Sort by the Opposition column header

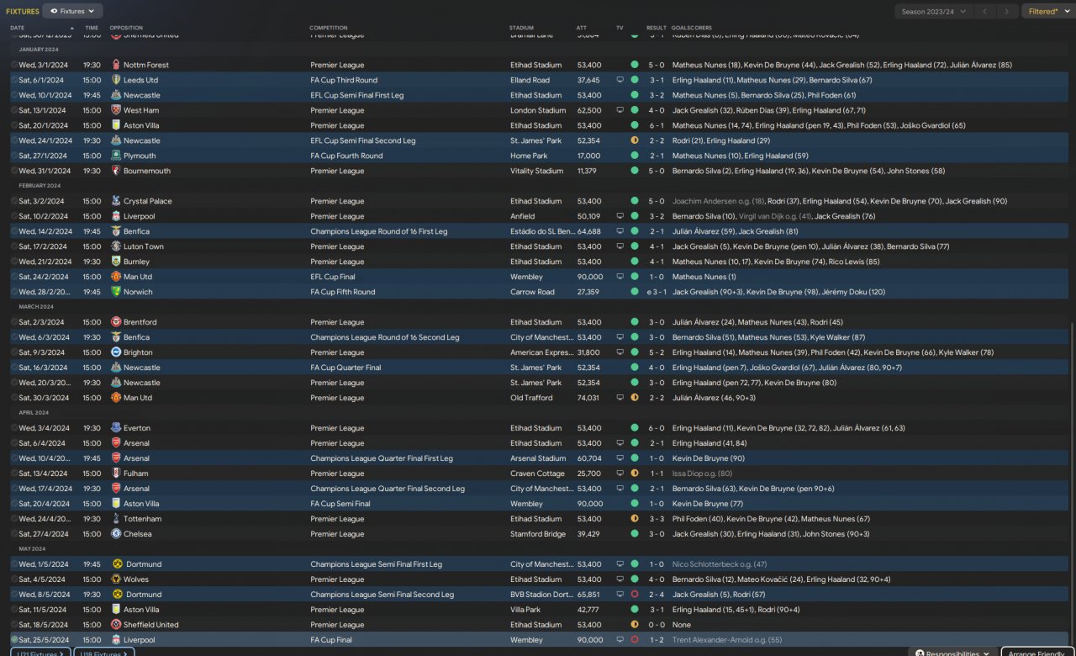point(126,28)
